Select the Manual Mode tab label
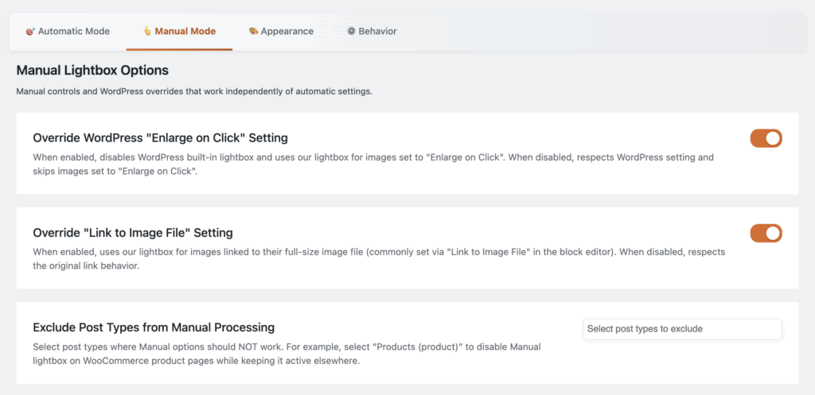Viewport: 815px width, 395px height. [185, 32]
